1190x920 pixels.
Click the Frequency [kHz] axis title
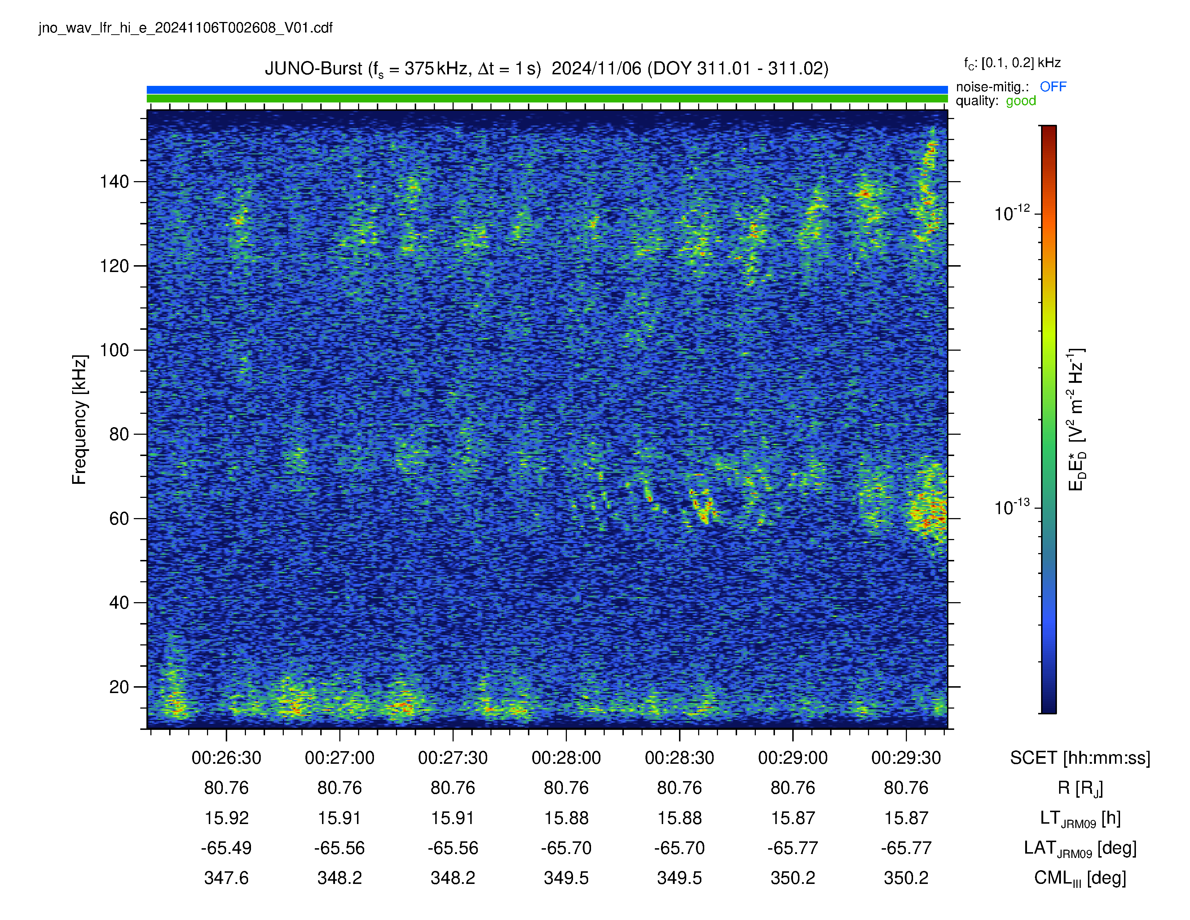click(x=80, y=420)
